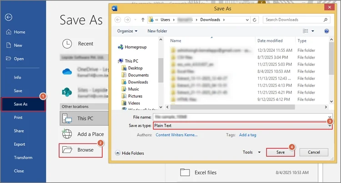Viewport: 341px width, 183px height.
Task: Open the view options dropdown arrow
Action: (313, 31)
